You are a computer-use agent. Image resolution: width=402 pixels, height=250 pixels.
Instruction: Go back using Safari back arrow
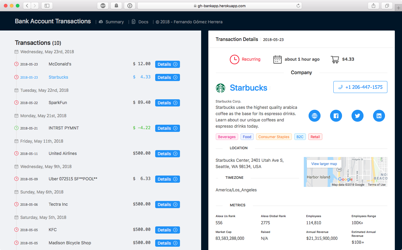[x=27, y=6]
